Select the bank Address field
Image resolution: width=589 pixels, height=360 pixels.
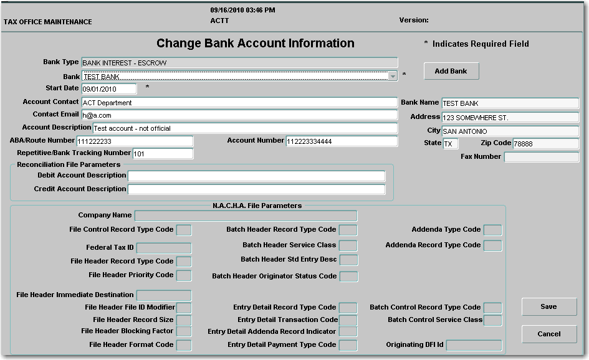click(x=510, y=117)
